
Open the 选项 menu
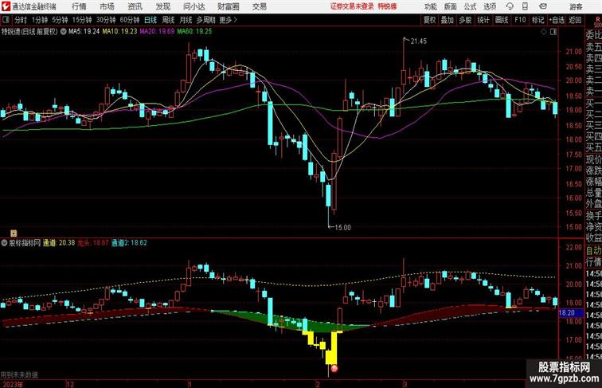pos(490,6)
